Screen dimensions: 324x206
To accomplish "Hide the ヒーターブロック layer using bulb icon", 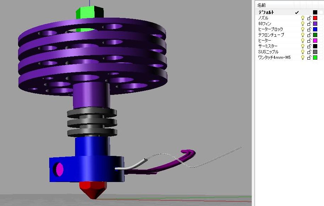I will [x=303, y=29].
